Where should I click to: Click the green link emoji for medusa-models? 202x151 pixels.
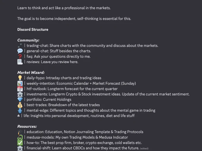pyautogui.click(x=20, y=137)
